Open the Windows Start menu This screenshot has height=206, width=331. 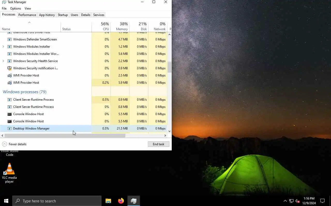point(6,201)
